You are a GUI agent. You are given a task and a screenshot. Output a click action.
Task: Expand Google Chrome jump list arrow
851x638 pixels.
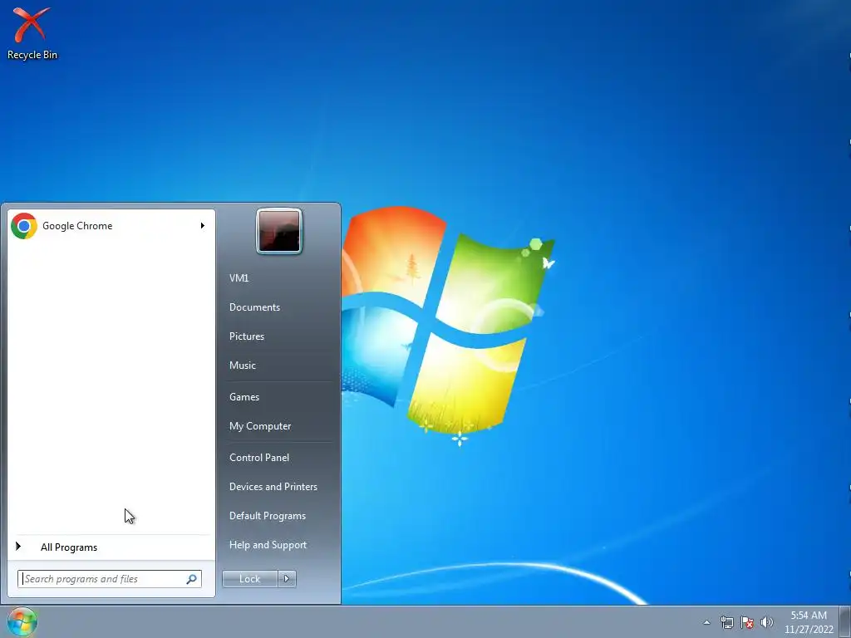point(203,226)
